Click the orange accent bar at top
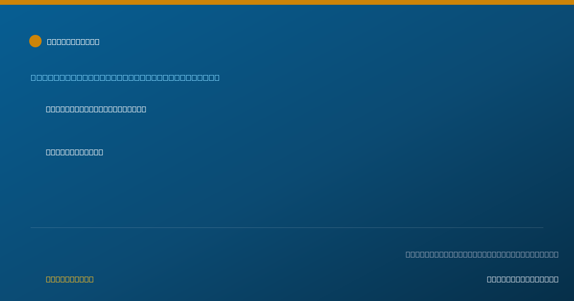 [x=287, y=2]
